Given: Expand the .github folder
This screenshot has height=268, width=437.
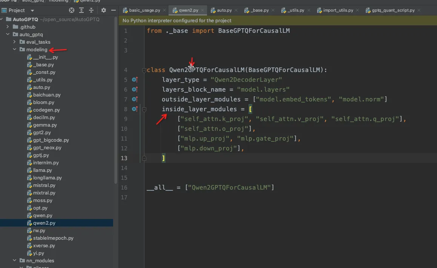Looking at the screenshot, I should point(8,27).
